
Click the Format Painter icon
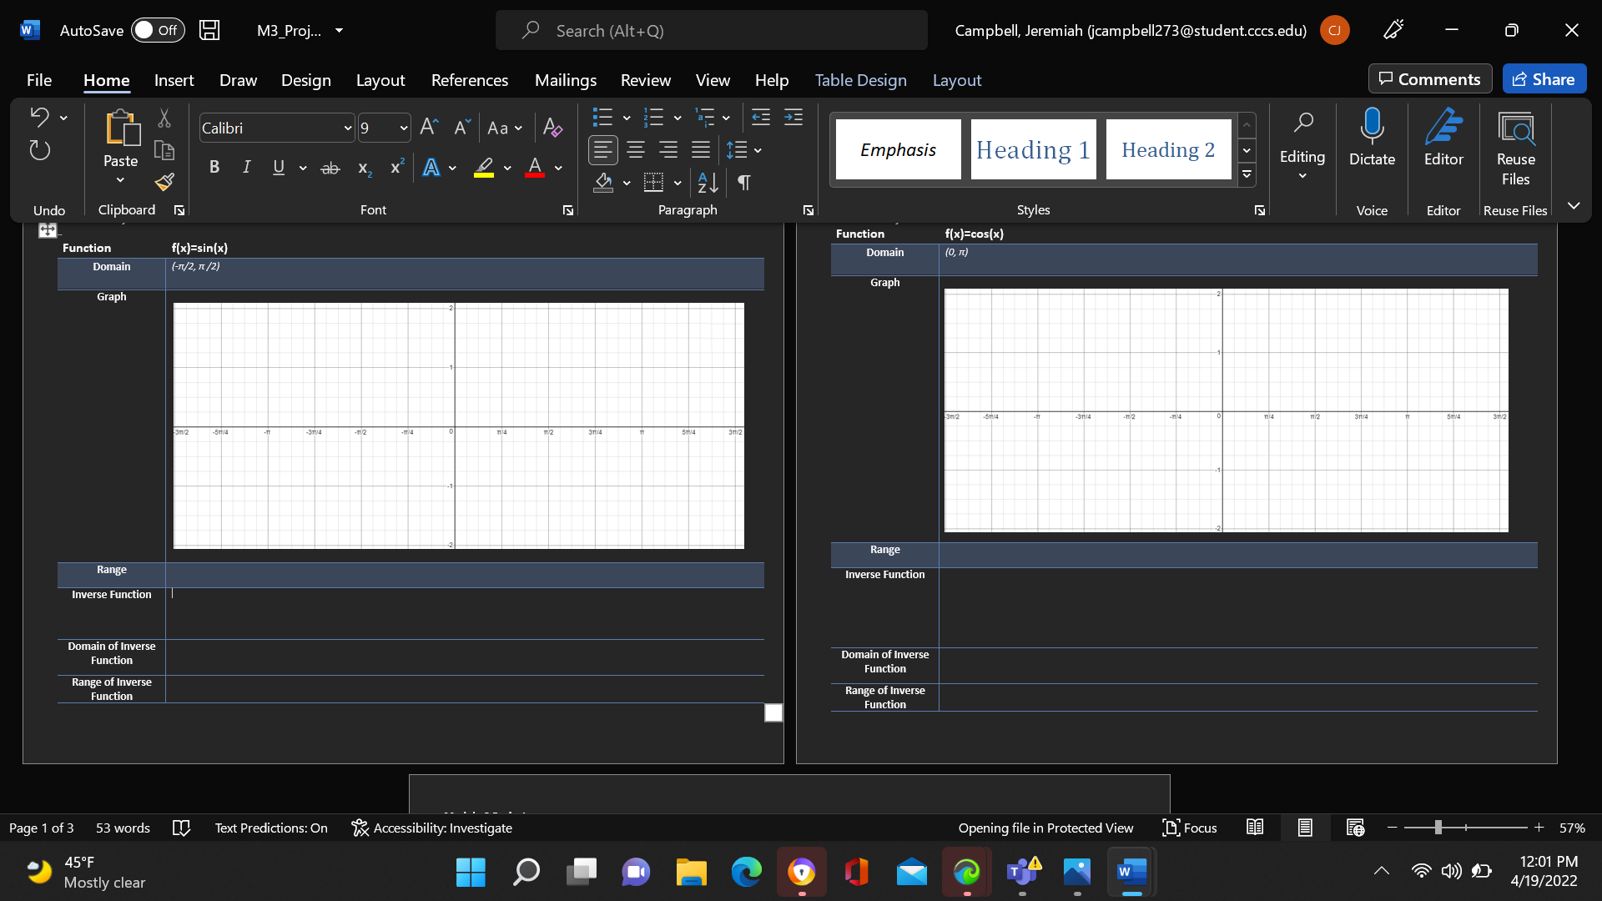pyautogui.click(x=164, y=182)
